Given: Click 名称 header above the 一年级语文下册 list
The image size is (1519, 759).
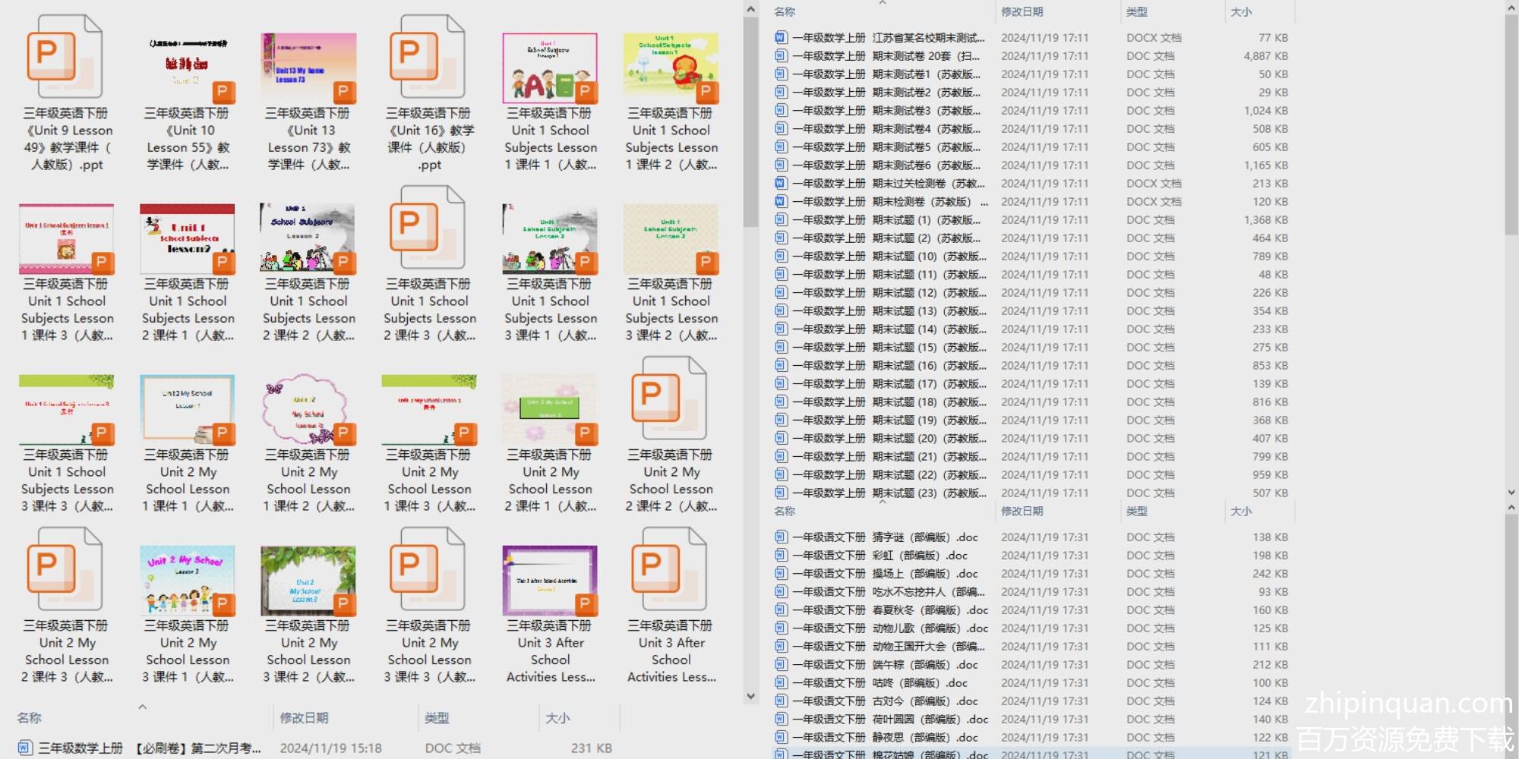Looking at the screenshot, I should 785,511.
